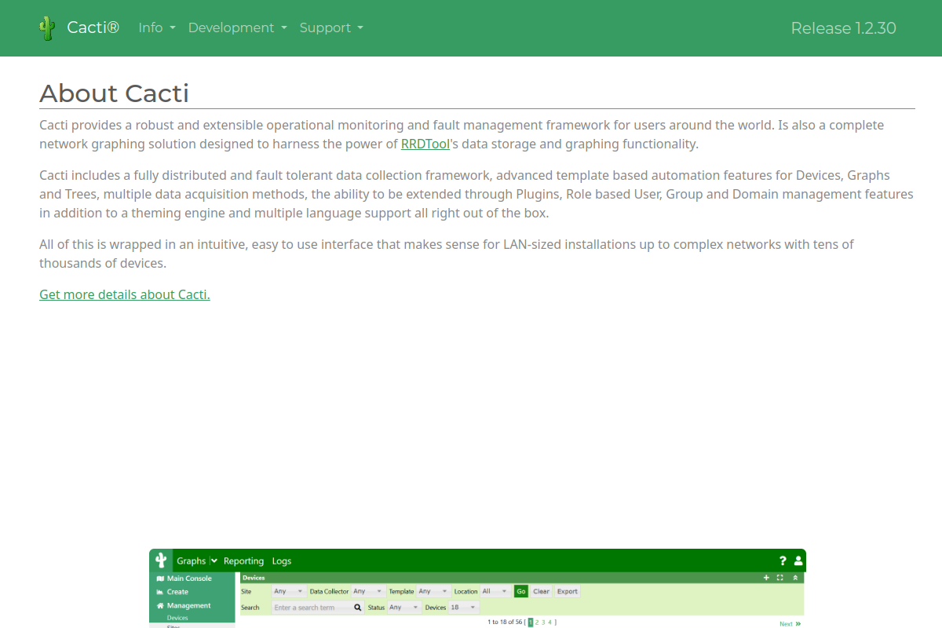Click the plus icon in the Devices header

tap(767, 578)
